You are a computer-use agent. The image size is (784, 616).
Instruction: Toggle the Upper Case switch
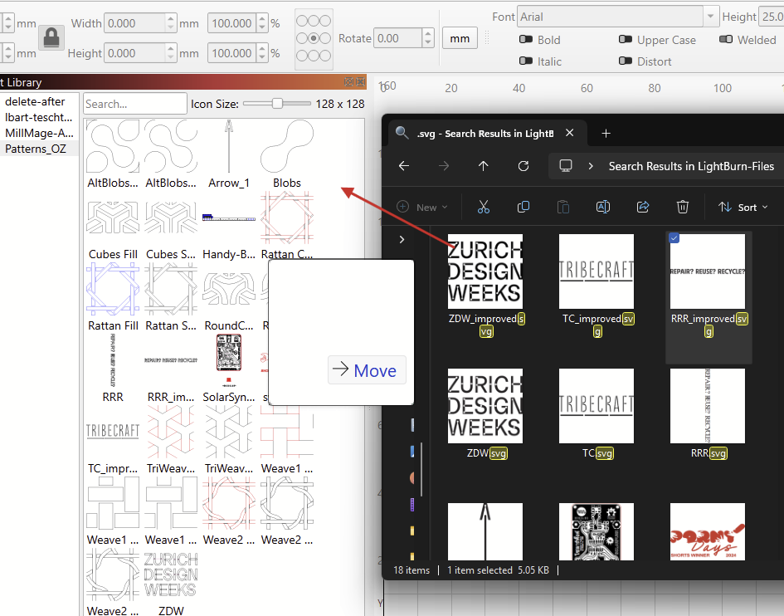tap(625, 40)
